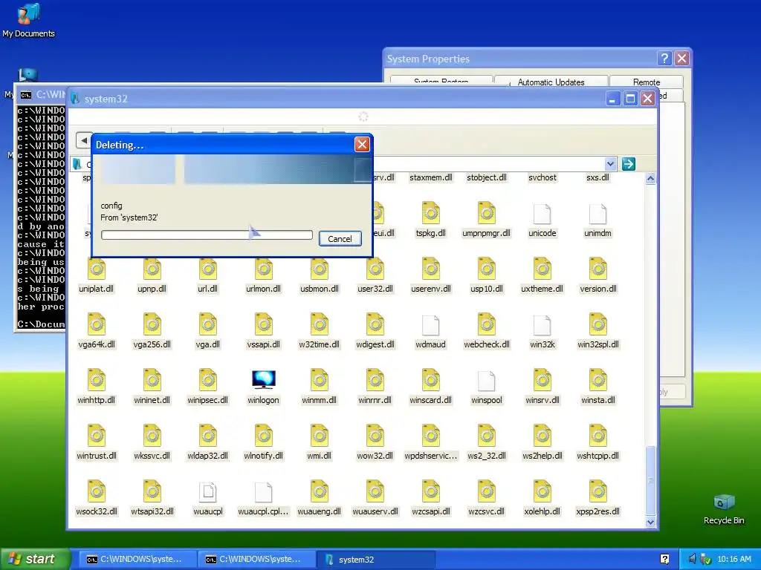Click the svchost file label
This screenshot has height=570, width=761.
pyautogui.click(x=543, y=177)
